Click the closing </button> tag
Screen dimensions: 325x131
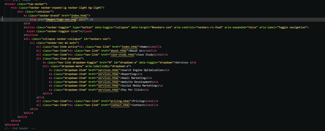pos(31,35)
